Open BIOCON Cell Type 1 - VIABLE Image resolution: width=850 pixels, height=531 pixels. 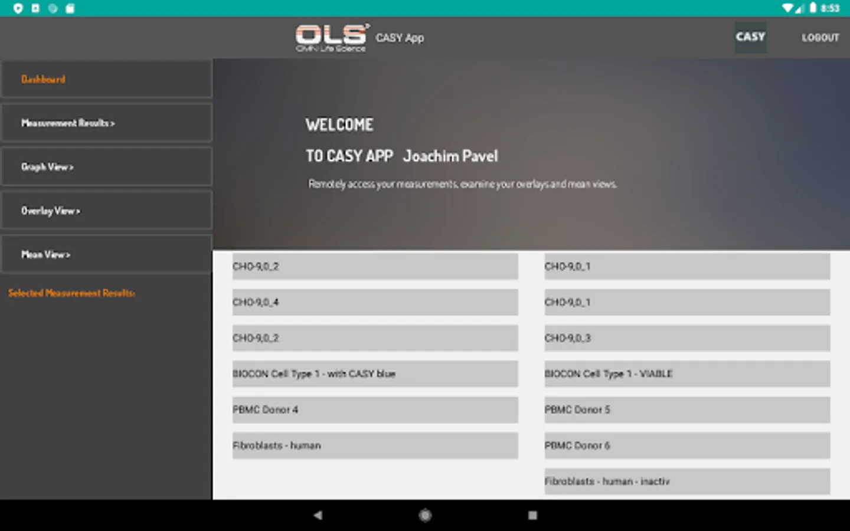(x=687, y=373)
